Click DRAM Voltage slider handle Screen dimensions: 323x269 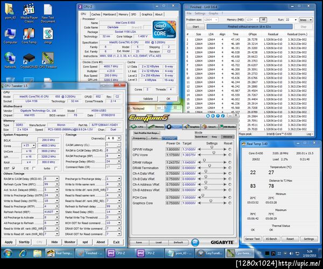(205, 160)
